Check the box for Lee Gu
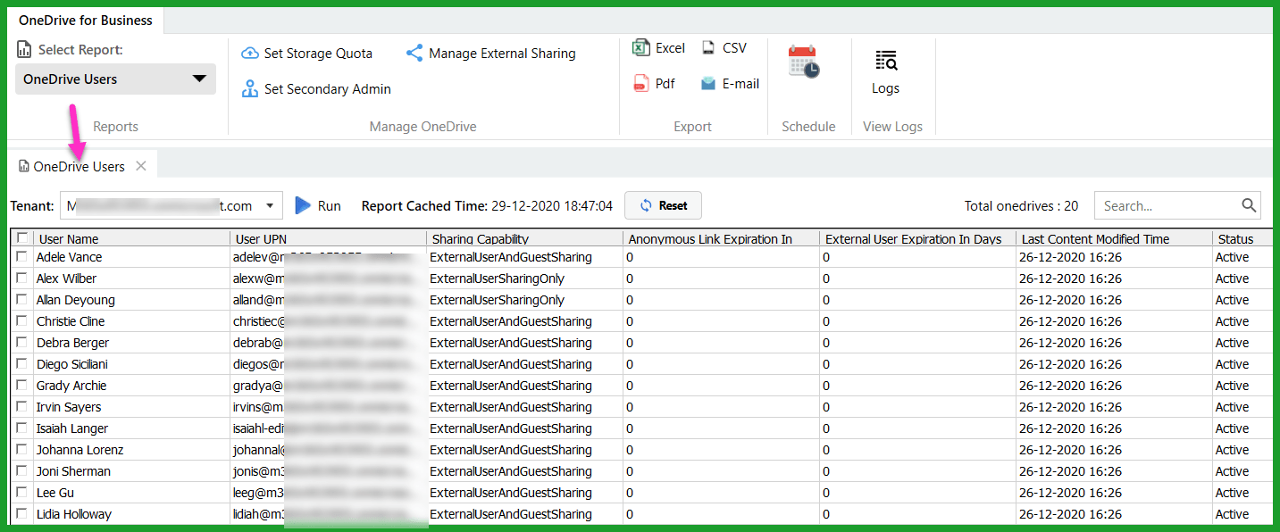Image resolution: width=1280 pixels, height=532 pixels. pos(21,493)
